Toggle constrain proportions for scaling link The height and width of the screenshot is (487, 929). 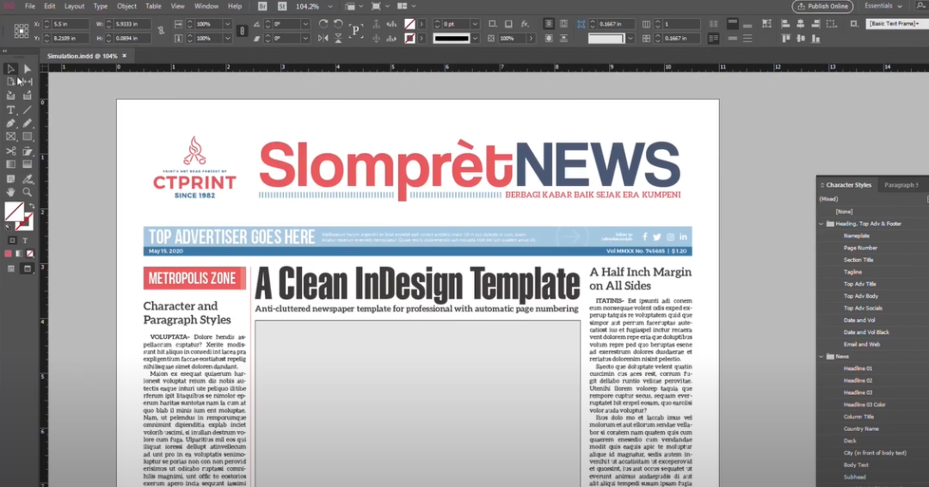(x=242, y=31)
